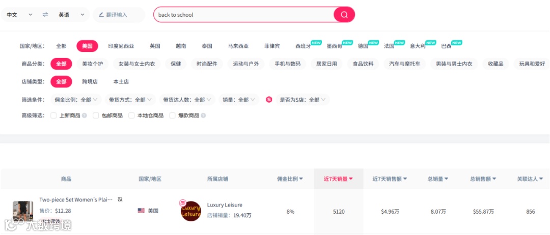Filter by 时尚配件 category
Viewport: 550px width, 235px height.
coord(207,64)
